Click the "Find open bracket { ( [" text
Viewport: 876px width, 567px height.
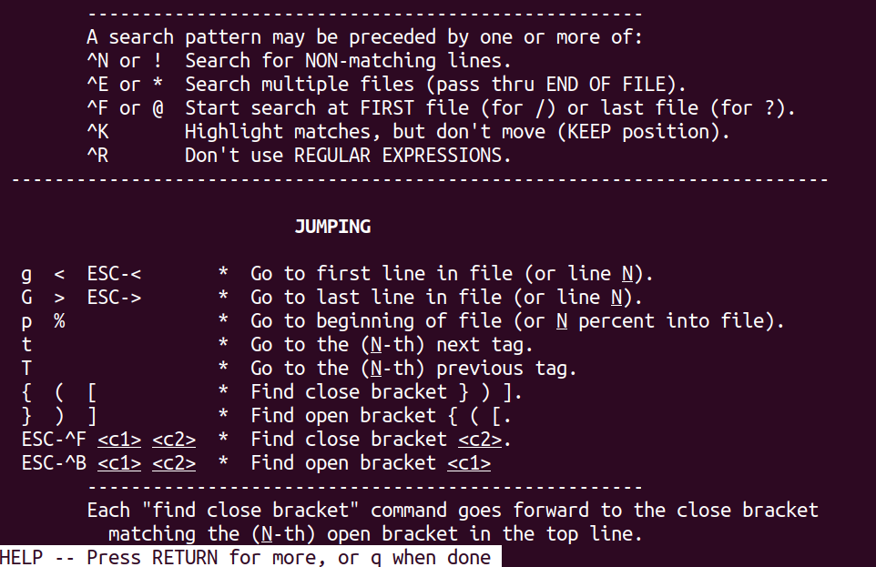pyautogui.click(x=381, y=416)
